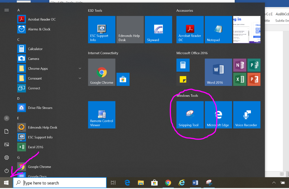The width and height of the screenshot is (289, 189).
Task: Switch to Snipping Tool on the taskbar
Action: point(209,183)
